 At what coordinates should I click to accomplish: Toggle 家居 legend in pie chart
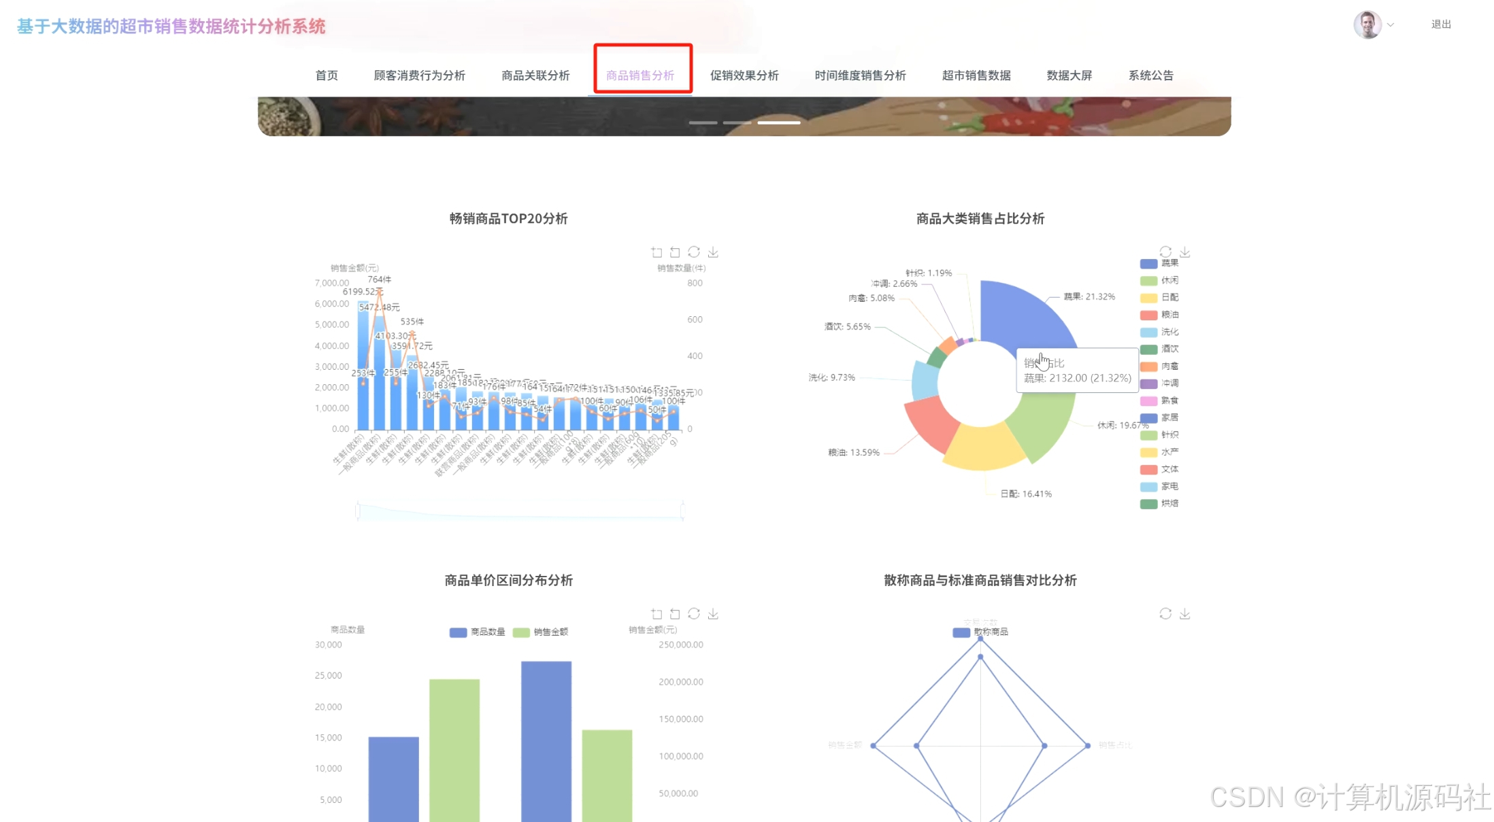pyautogui.click(x=1159, y=417)
